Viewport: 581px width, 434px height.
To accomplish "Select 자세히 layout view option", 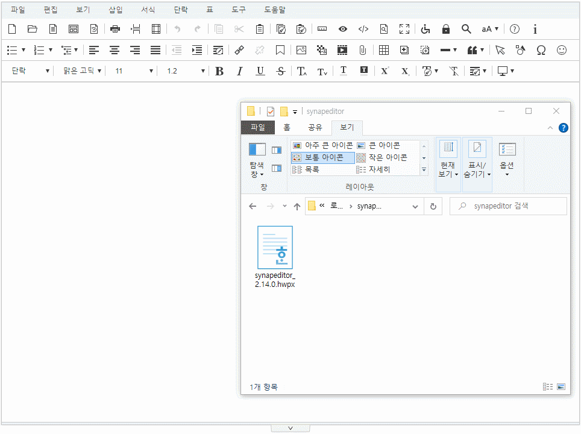I will 379,169.
